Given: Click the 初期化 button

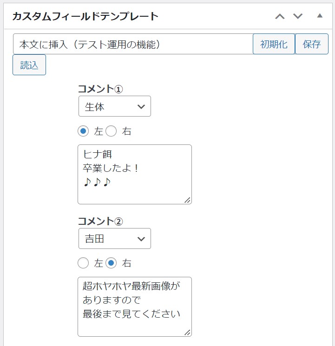Looking at the screenshot, I should pos(274,44).
